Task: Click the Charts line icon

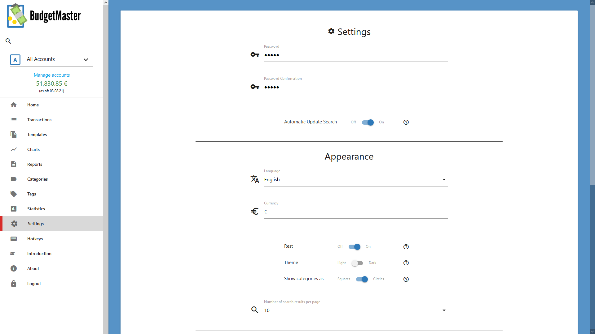Action: click(x=14, y=149)
